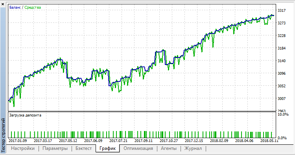This screenshot has height=155, width=295.
Task: Click the 2017.07.21 date label
Action: 118,141
